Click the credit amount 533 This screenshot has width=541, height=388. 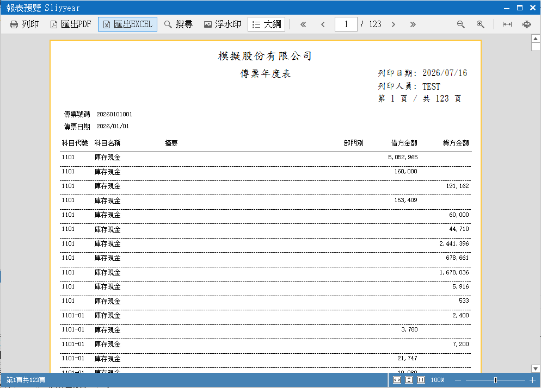464,301
